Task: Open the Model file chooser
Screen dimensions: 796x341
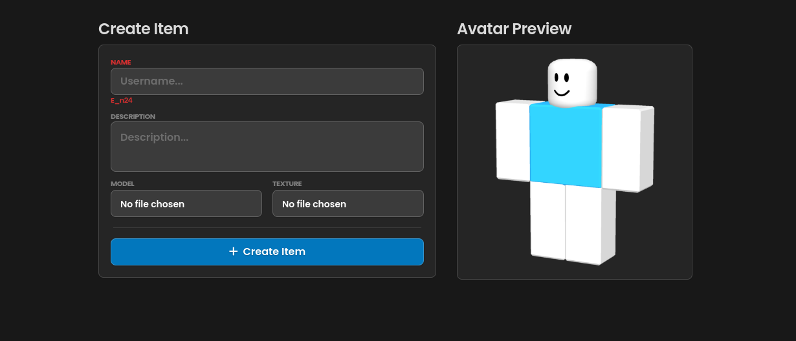Action: (186, 203)
